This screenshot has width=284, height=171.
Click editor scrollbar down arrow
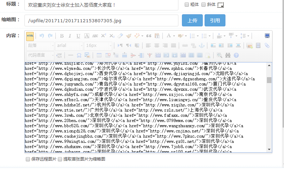point(269,149)
